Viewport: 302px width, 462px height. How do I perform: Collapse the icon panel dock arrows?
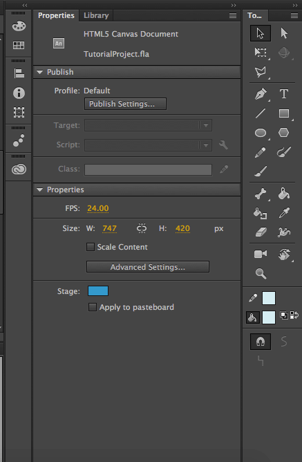point(25,6)
